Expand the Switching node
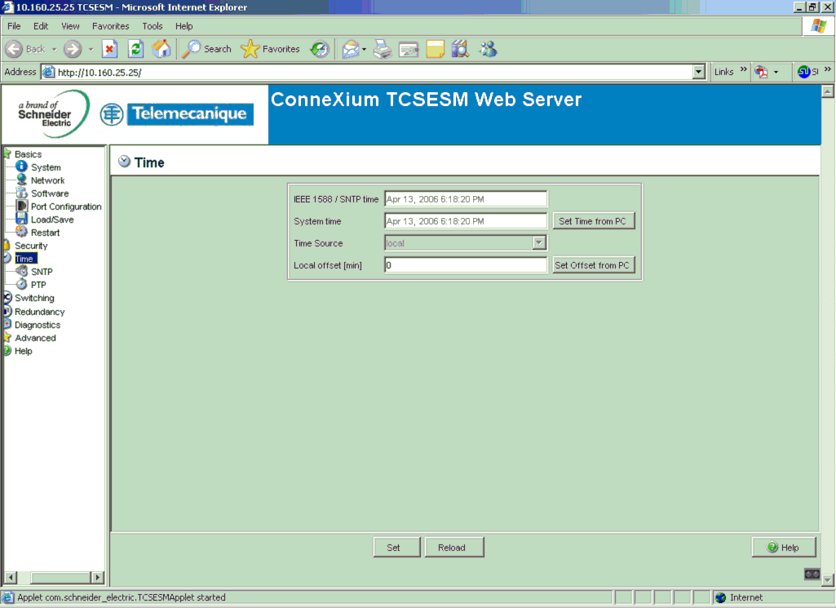This screenshot has height=608, width=836. point(34,298)
